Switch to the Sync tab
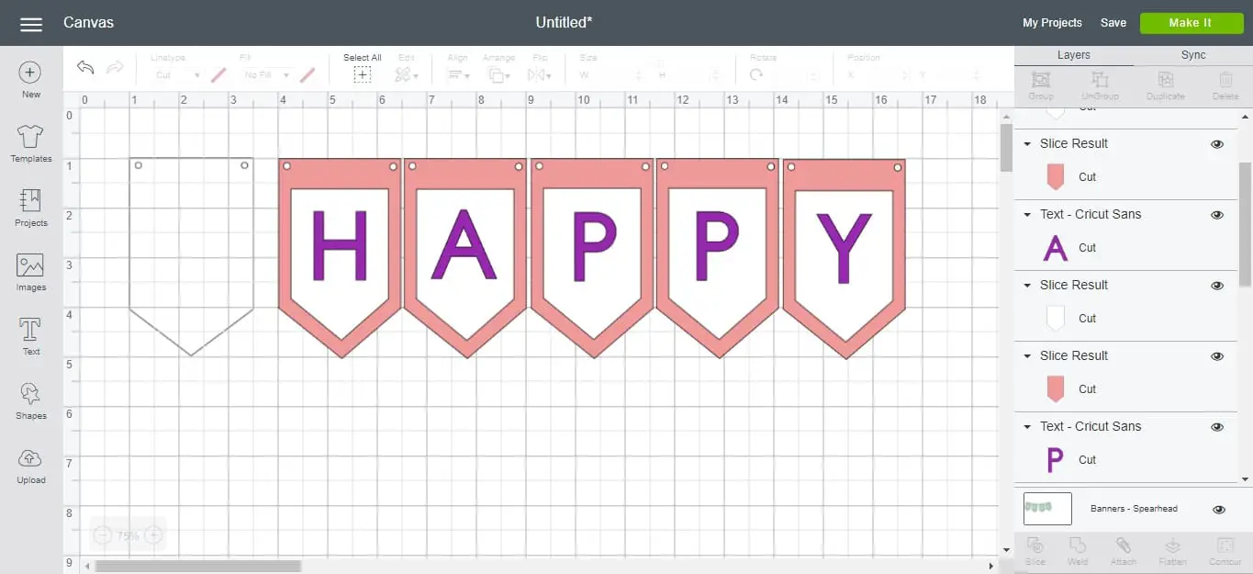Image resolution: width=1253 pixels, height=574 pixels. pyautogui.click(x=1192, y=55)
